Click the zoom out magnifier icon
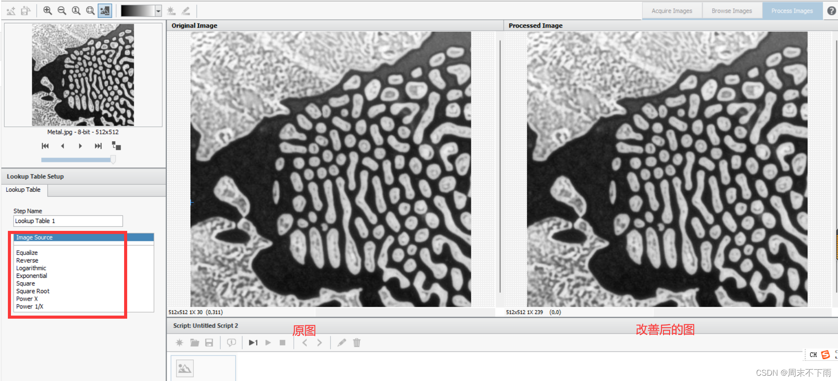The height and width of the screenshot is (381, 838). [62, 11]
